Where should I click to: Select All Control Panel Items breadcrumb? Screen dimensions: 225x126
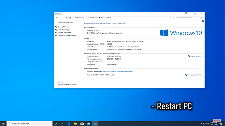click(x=94, y=18)
